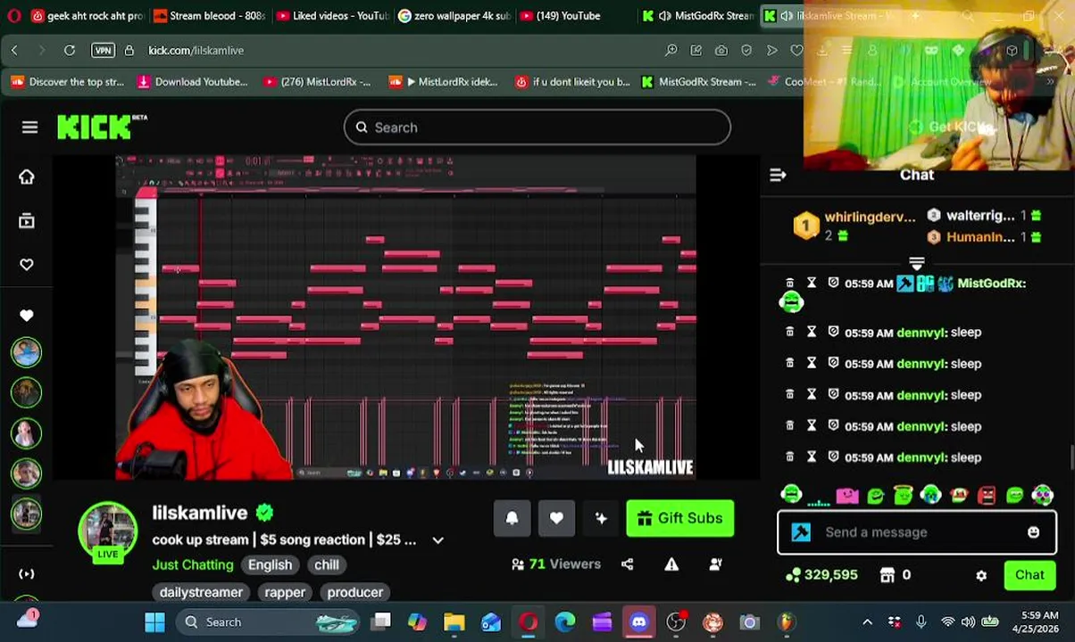Show hidden tray icons chevron

tap(867, 621)
